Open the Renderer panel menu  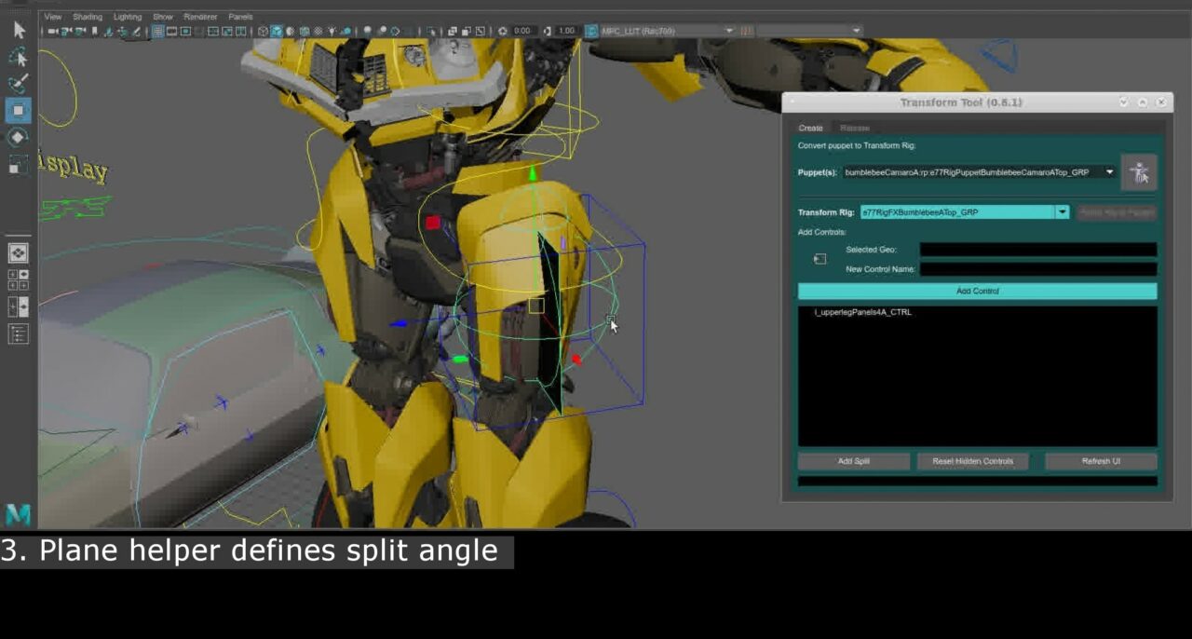(x=200, y=17)
